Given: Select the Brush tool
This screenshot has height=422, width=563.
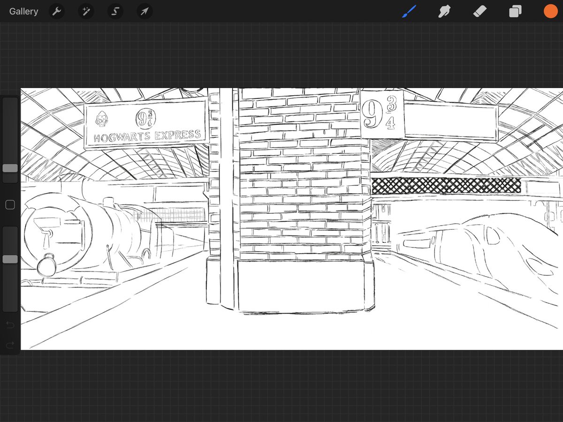Looking at the screenshot, I should [409, 11].
